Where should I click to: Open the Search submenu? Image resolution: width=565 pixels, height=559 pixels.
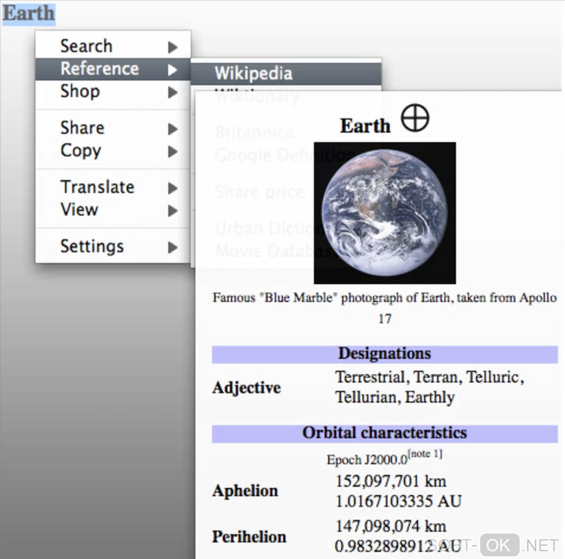[113, 47]
